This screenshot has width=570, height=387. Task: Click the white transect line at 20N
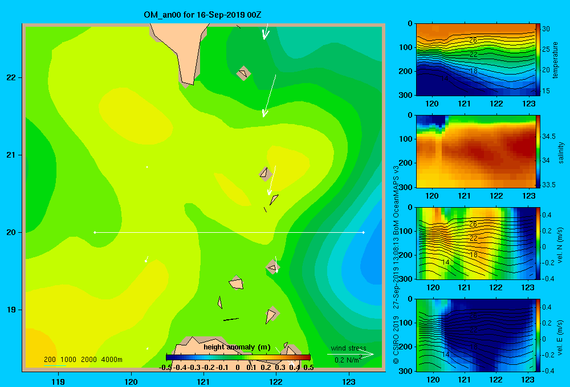229,232
